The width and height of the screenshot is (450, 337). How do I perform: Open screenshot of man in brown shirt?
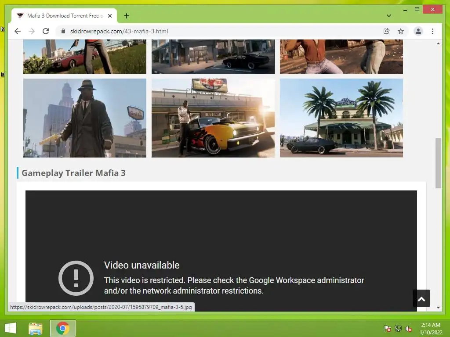(x=341, y=57)
